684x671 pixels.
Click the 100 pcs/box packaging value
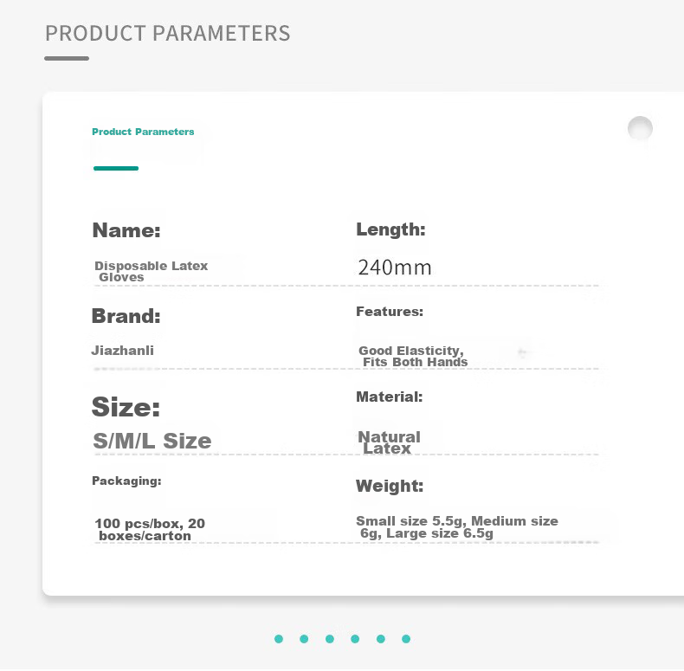tap(150, 529)
